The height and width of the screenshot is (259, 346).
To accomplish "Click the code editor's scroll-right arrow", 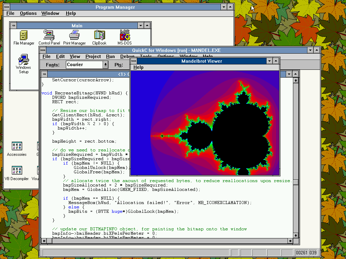I will pyautogui.click(x=290, y=241).
